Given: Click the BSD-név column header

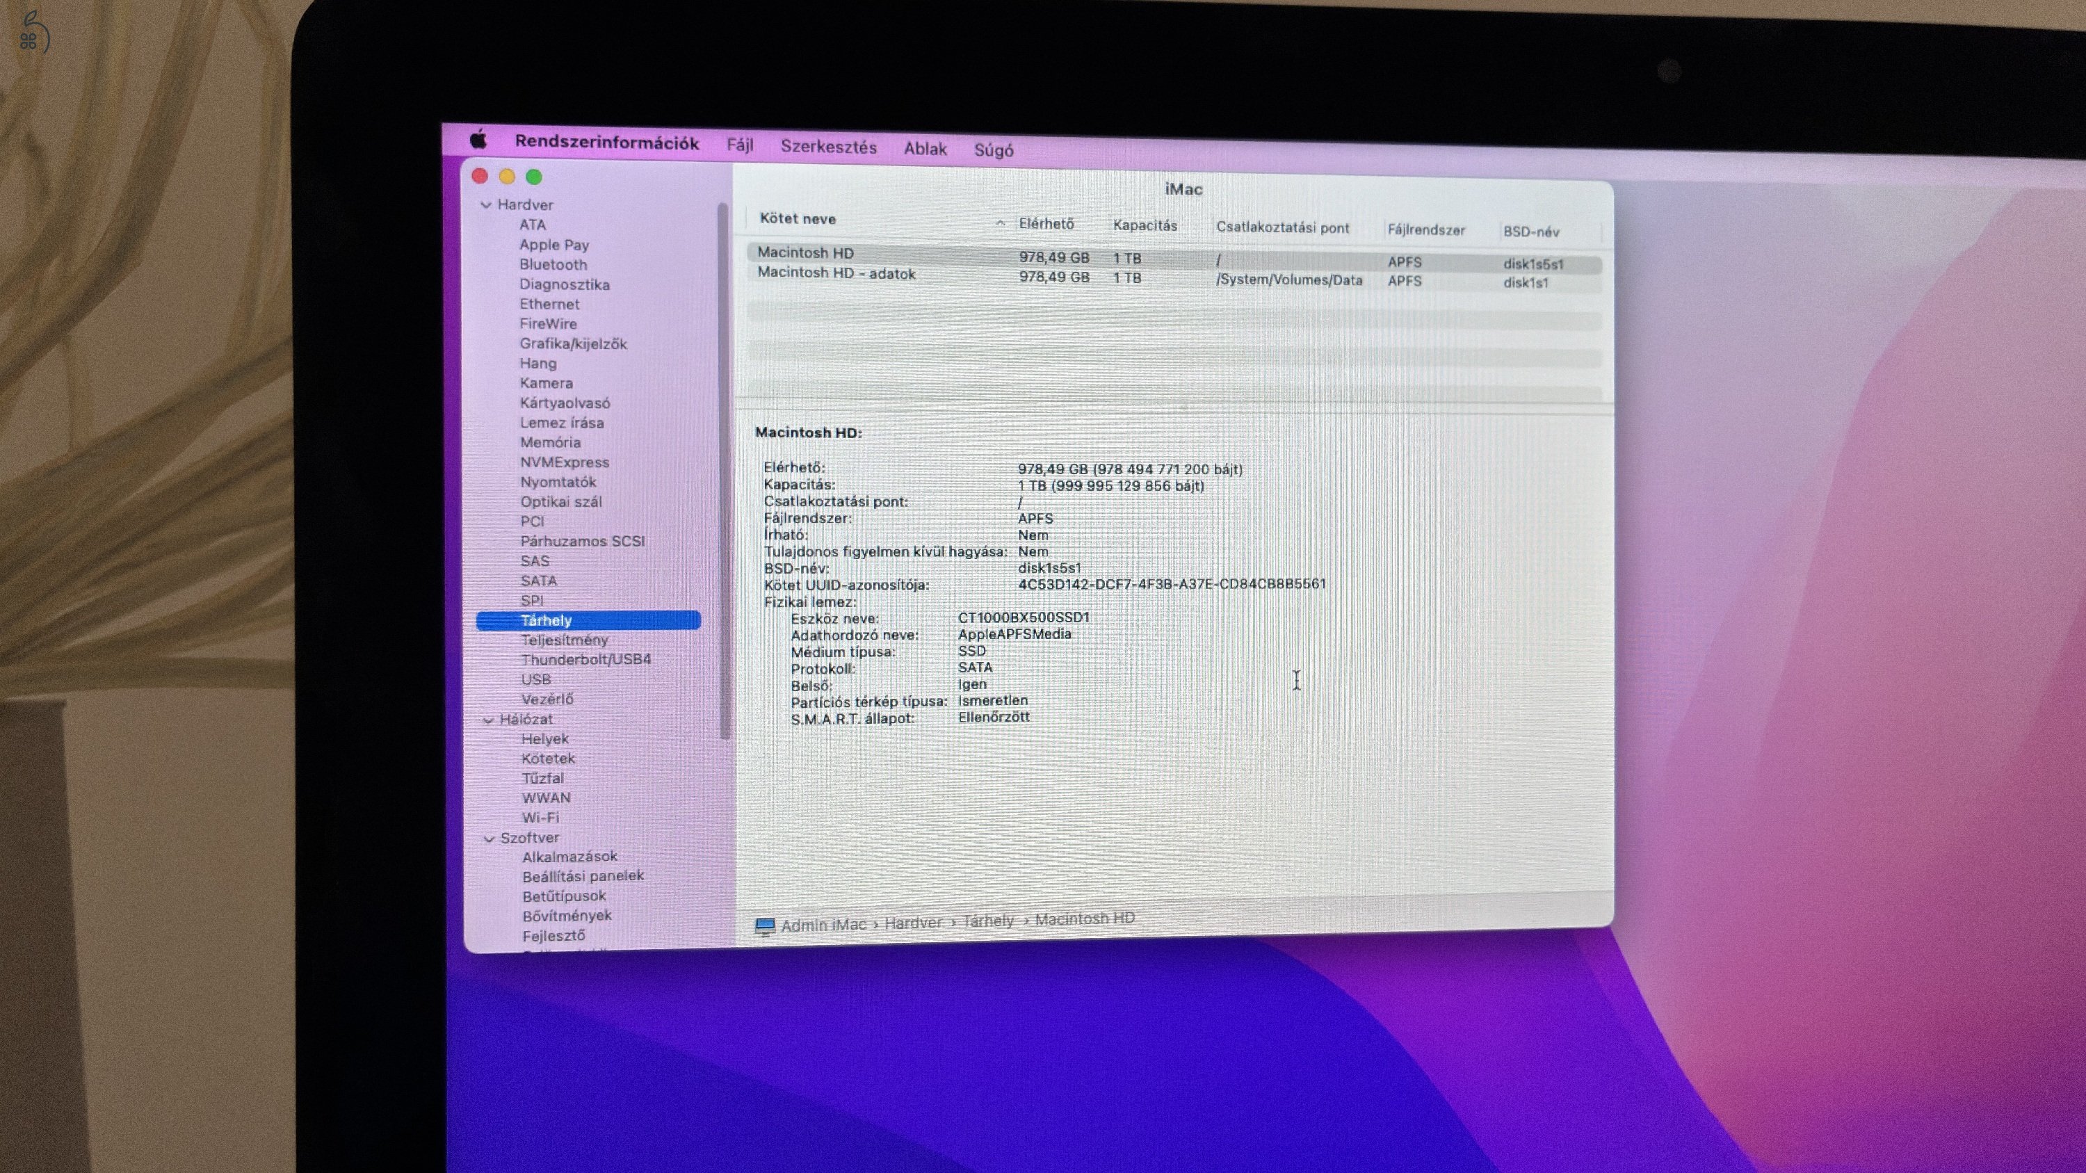Looking at the screenshot, I should (1530, 232).
